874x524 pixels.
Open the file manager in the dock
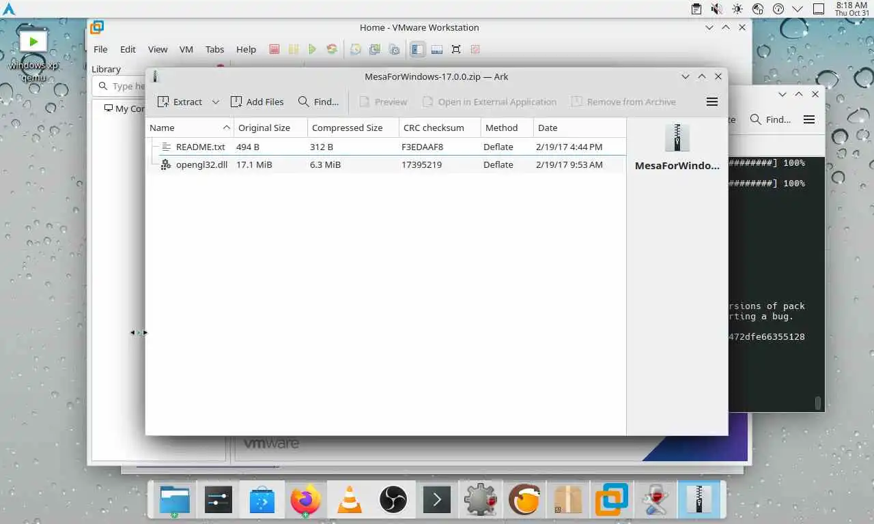point(175,500)
